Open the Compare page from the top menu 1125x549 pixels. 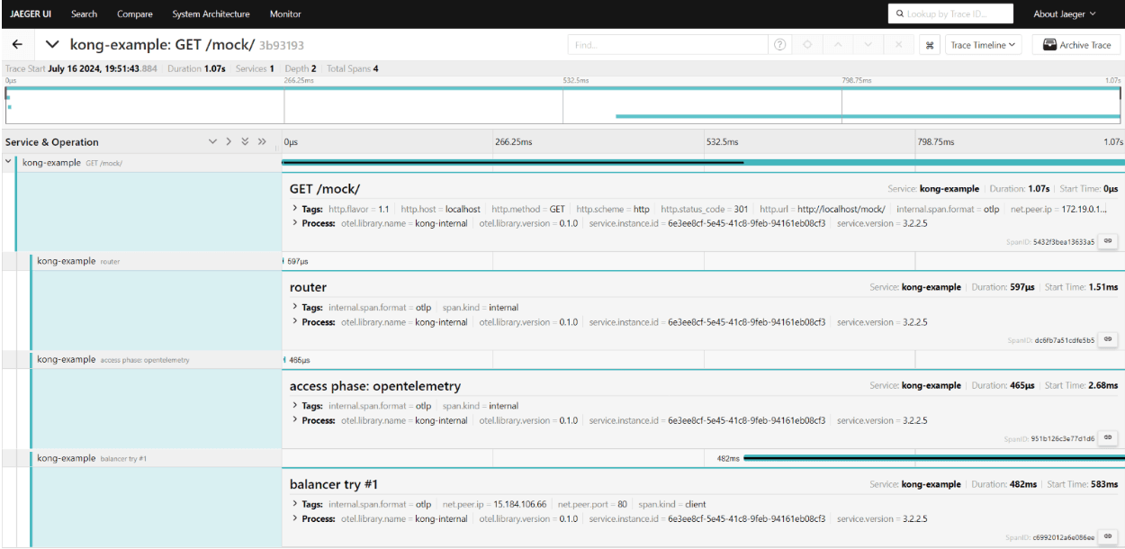coord(135,13)
